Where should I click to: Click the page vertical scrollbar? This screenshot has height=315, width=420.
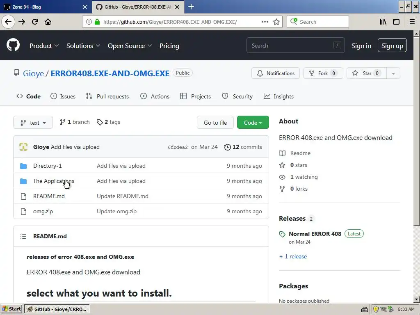(416, 167)
